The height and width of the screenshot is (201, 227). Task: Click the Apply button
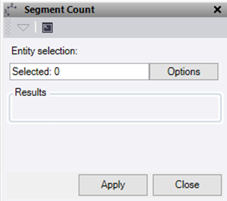coord(113,185)
